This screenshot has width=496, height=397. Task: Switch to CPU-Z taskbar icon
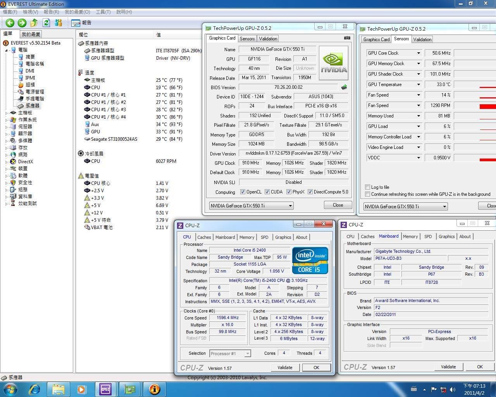pyautogui.click(x=105, y=389)
